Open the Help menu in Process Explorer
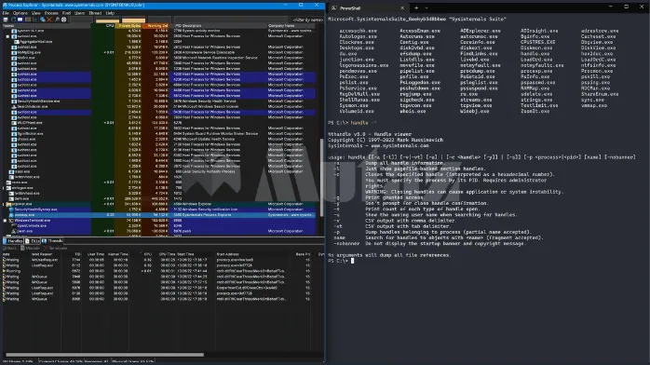650x365 pixels. (110, 13)
